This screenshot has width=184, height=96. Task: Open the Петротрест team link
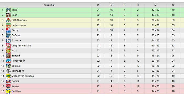[x=18, y=61]
